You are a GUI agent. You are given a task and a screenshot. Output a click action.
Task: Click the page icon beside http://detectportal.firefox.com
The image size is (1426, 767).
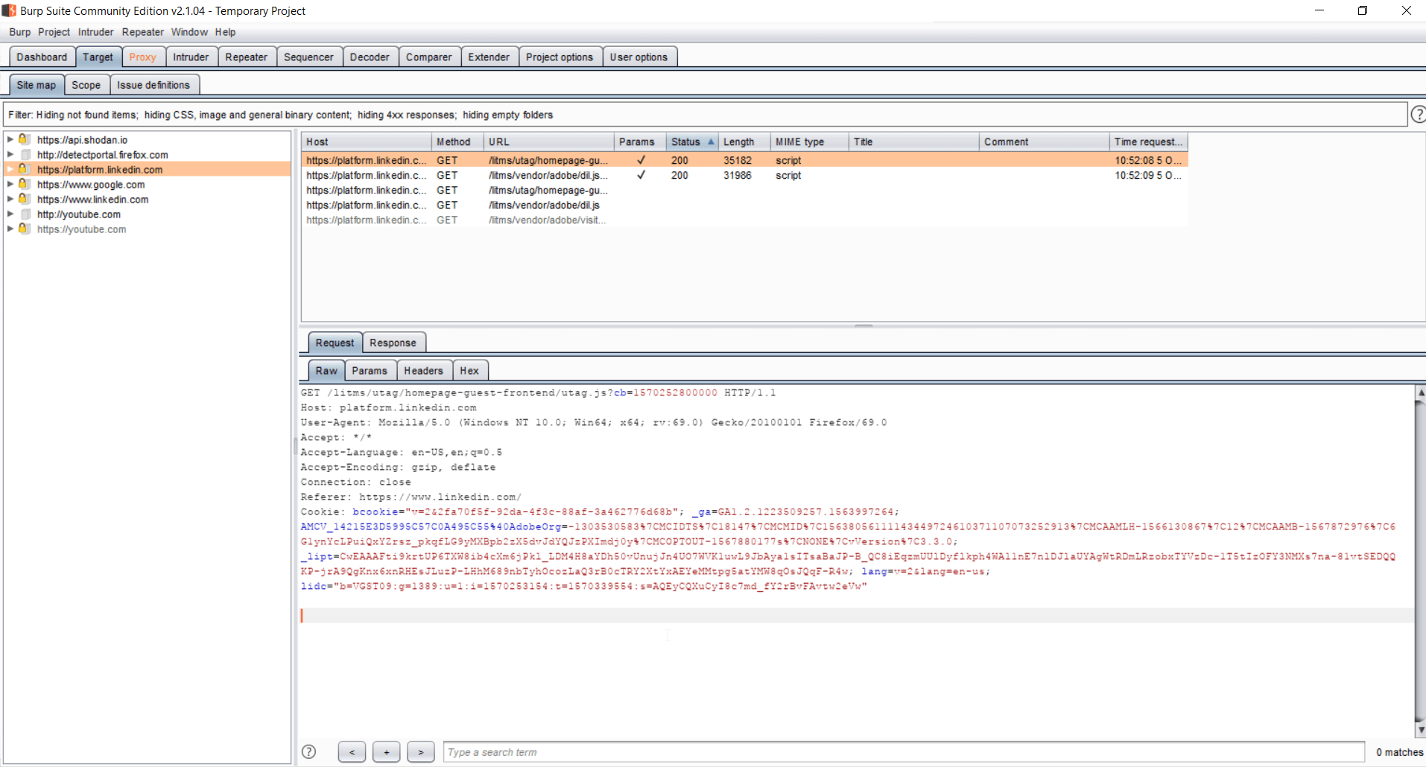point(25,154)
